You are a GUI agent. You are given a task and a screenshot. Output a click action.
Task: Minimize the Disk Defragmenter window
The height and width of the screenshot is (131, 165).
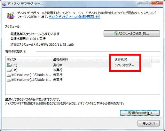click(141, 3)
